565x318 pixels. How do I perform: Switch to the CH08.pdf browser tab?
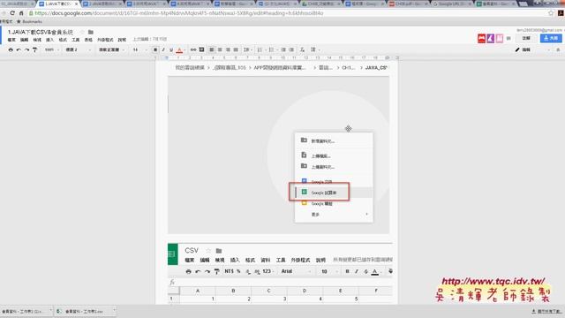pyautogui.click(x=408, y=4)
